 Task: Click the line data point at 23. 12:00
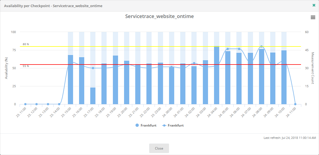[37, 104]
